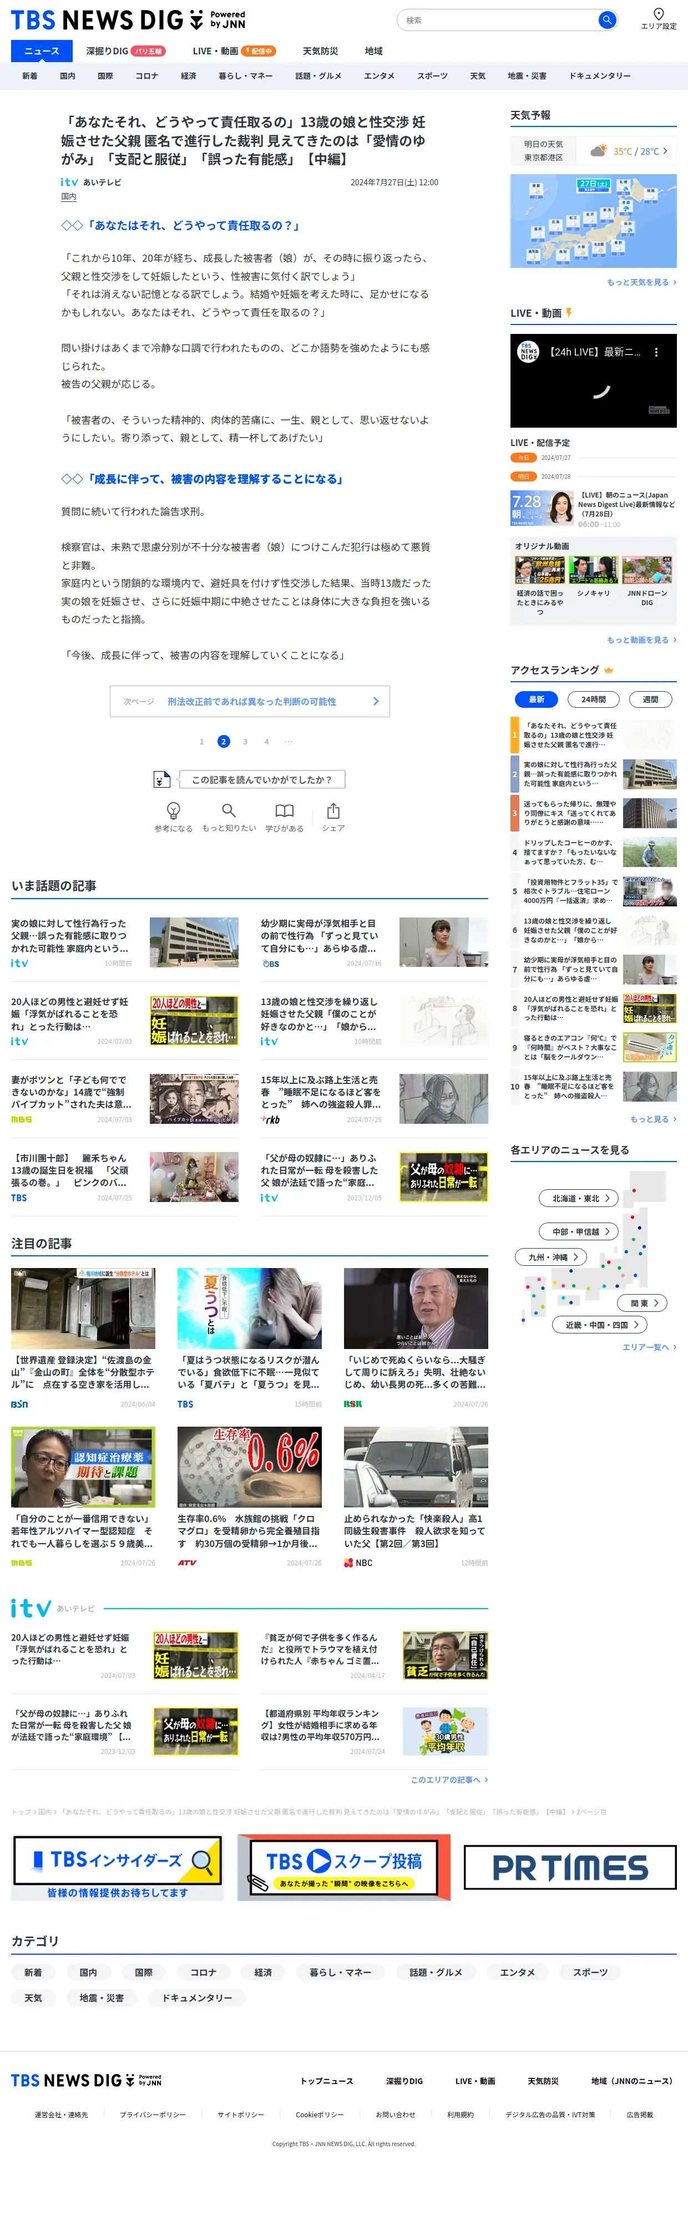Select ドキュメンタリー in the top navigation

pyautogui.click(x=599, y=76)
